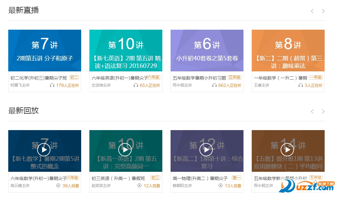Image resolution: width=337 pixels, height=198 pixels.
Task: Play the 完型高频词一 replay video
Action: tap(125, 150)
